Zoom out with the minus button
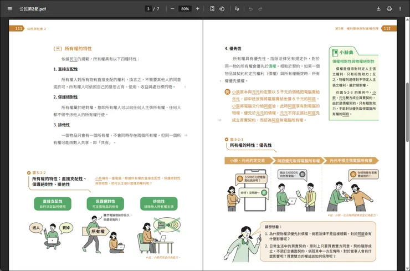410x271 pixels. pos(172,9)
